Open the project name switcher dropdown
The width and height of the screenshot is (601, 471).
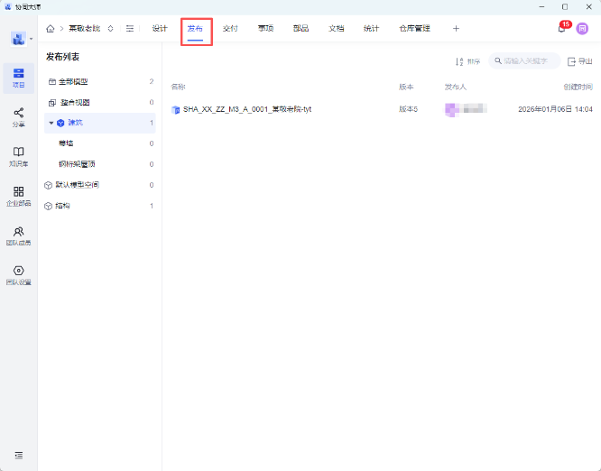[x=110, y=29]
